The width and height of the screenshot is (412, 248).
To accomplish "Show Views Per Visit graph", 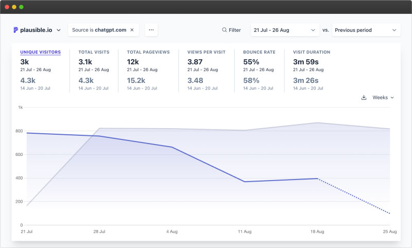I will click(x=206, y=52).
